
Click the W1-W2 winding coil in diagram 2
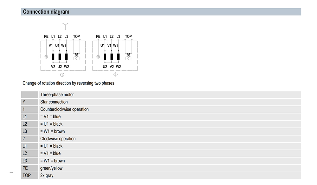click(118, 57)
